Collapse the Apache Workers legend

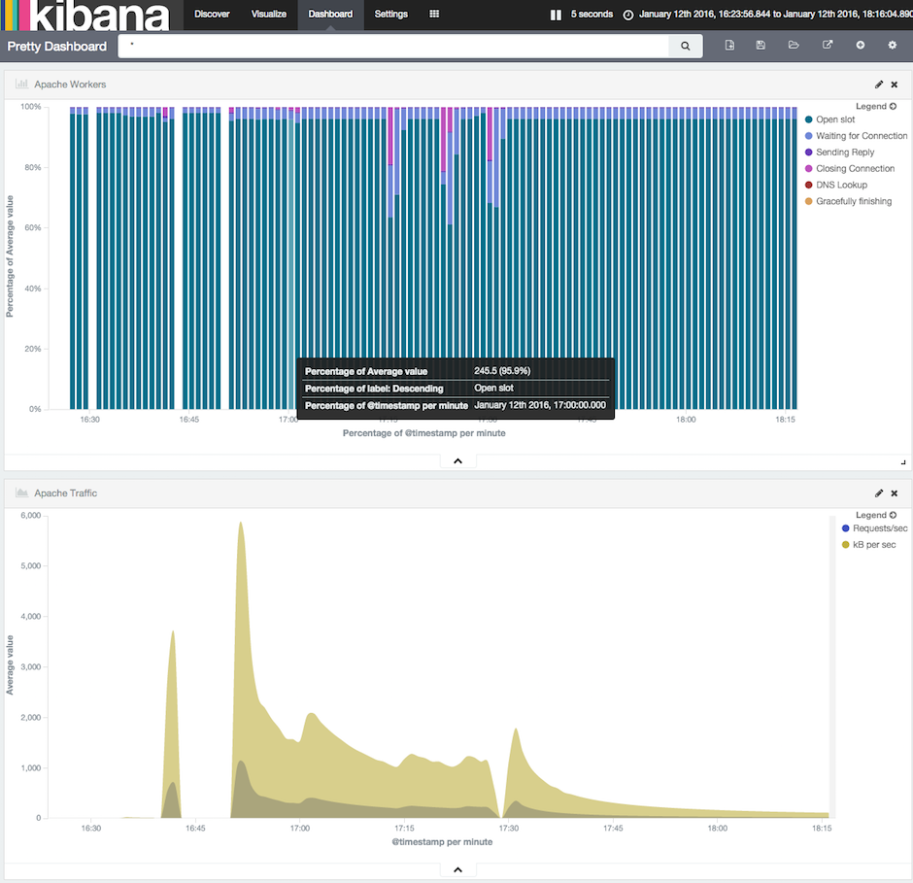pyautogui.click(x=893, y=106)
